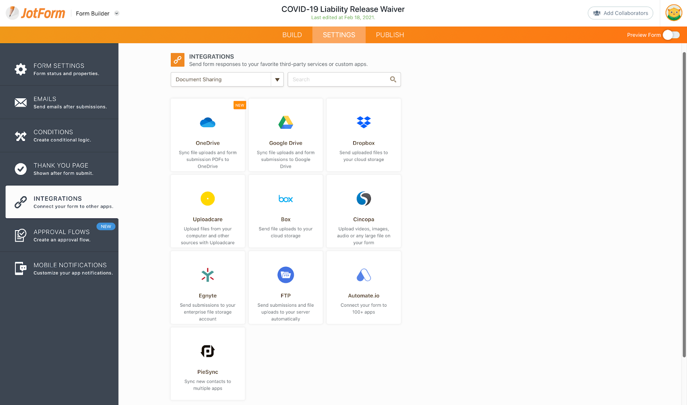Screen dimensions: 687x405
Task: Click the Integrations chain-link sidebar icon
Action: tap(21, 202)
